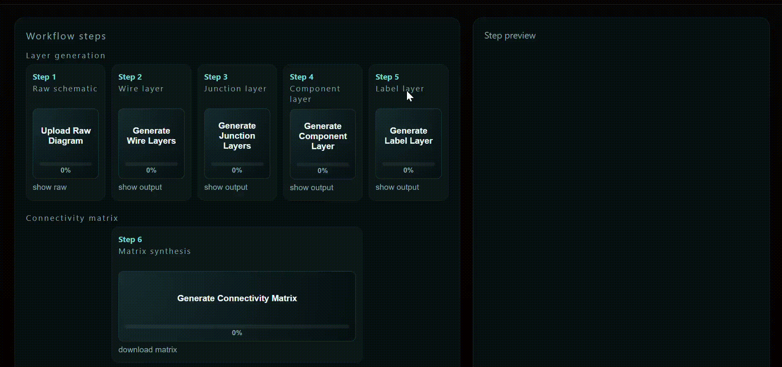
Task: Click the Wire layer subtitle
Action: pyautogui.click(x=141, y=89)
